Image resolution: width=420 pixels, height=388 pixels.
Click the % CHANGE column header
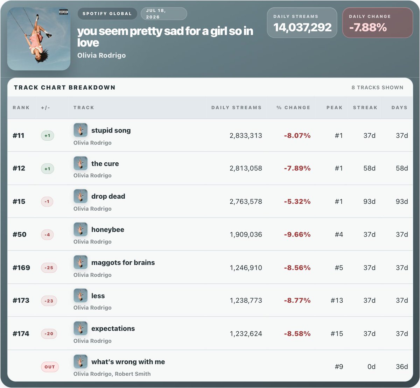[x=293, y=107]
